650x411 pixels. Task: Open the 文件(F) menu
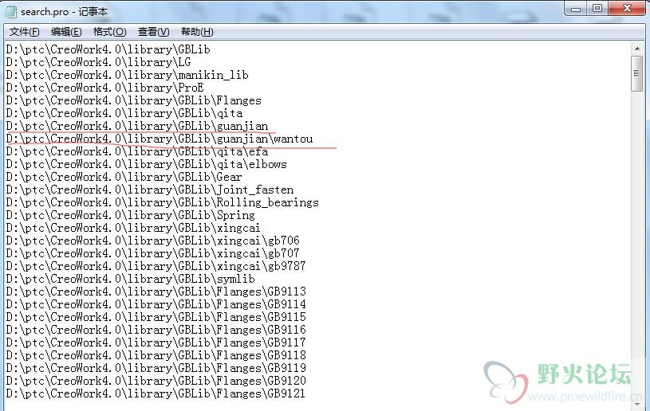coord(24,32)
